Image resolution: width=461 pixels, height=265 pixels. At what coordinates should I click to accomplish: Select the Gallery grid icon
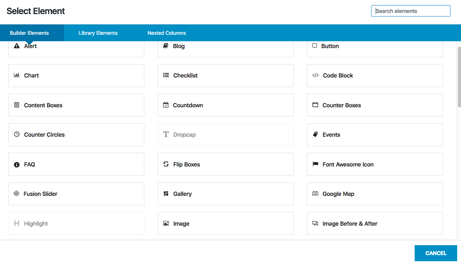pos(166,194)
